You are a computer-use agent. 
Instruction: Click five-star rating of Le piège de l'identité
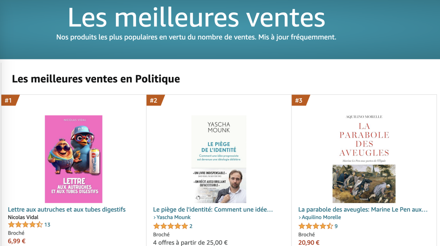point(170,226)
